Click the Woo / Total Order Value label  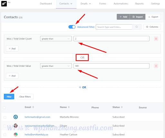click(x=19, y=66)
